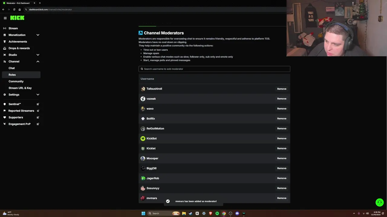The width and height of the screenshot is (387, 217).
Task: Click the Channel Moderators sword badge icon
Action: [x=141, y=33]
